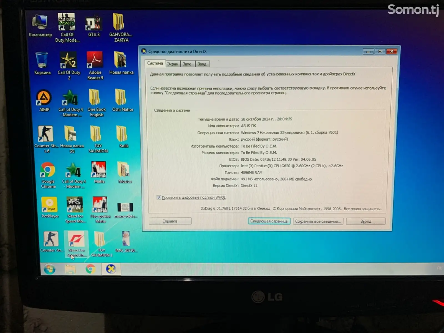This screenshot has width=444, height=333.
Task: Launch the Google Chrome desktop shortcut
Action: [48, 175]
